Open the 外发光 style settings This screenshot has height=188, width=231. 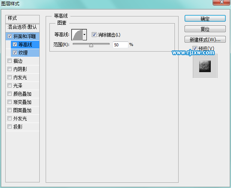[22, 118]
